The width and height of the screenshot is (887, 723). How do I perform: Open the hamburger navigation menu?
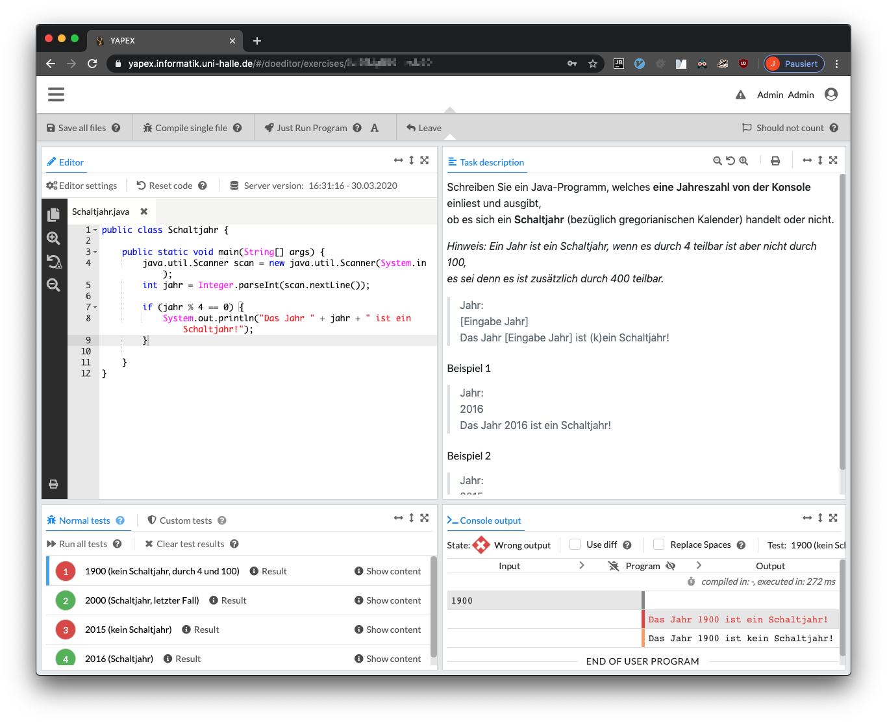click(x=56, y=95)
